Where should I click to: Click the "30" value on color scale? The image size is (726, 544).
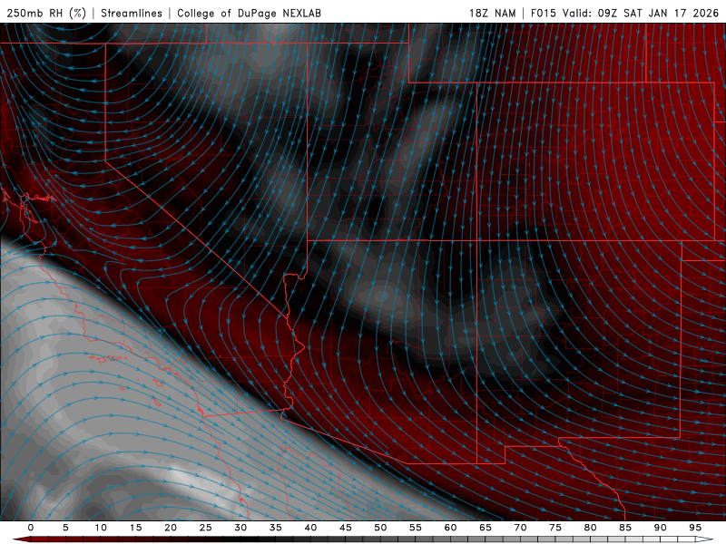point(240,528)
